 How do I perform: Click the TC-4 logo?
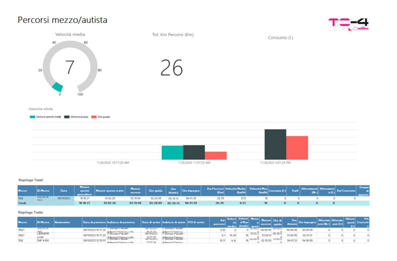tap(348, 24)
